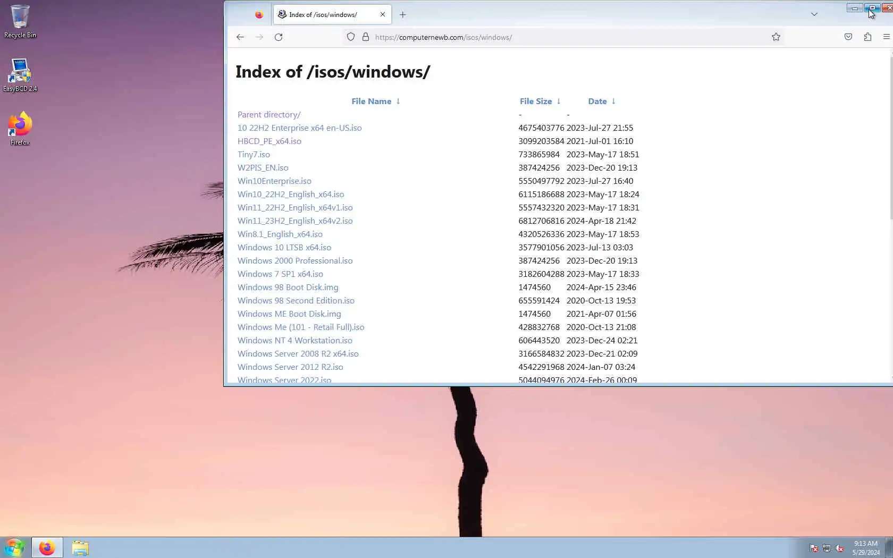Click the Date descending arrow
This screenshot has height=558, width=893.
613,102
